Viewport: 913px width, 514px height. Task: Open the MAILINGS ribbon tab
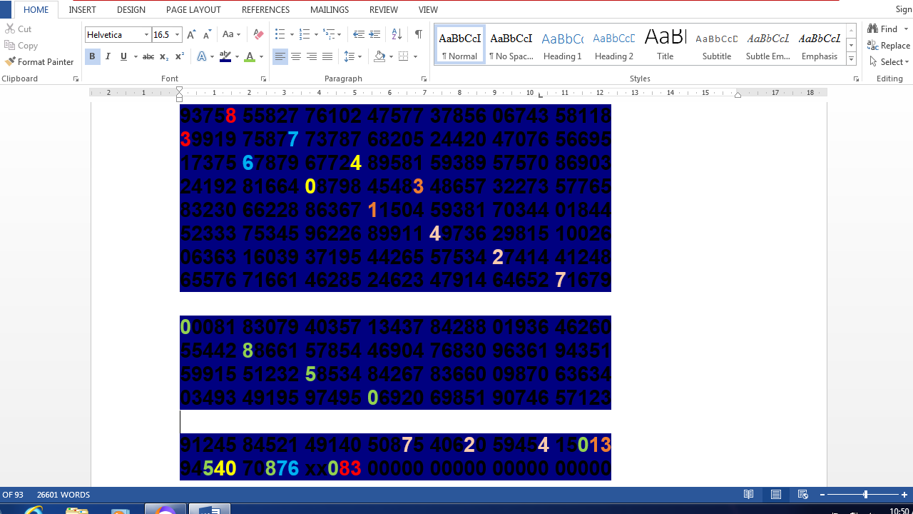point(330,10)
